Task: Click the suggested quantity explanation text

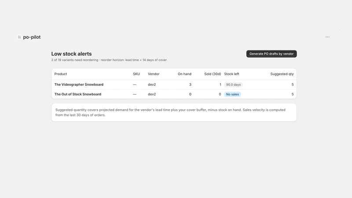Action: click(170, 112)
